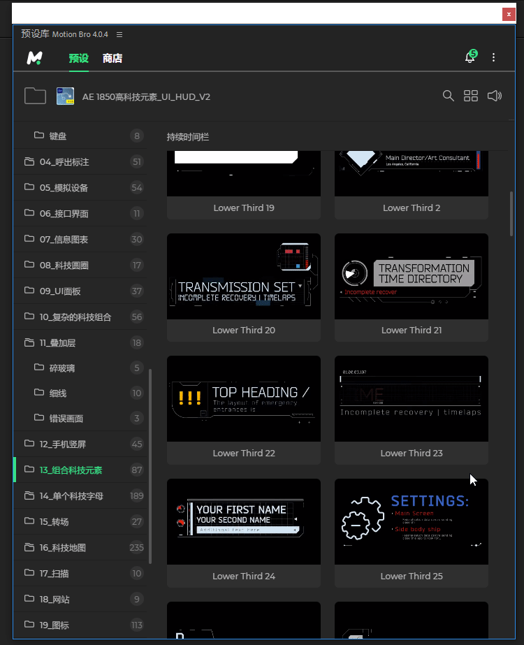The height and width of the screenshot is (645, 524).
Task: Click the folder tree vertical scrollbar
Action: 150,466
